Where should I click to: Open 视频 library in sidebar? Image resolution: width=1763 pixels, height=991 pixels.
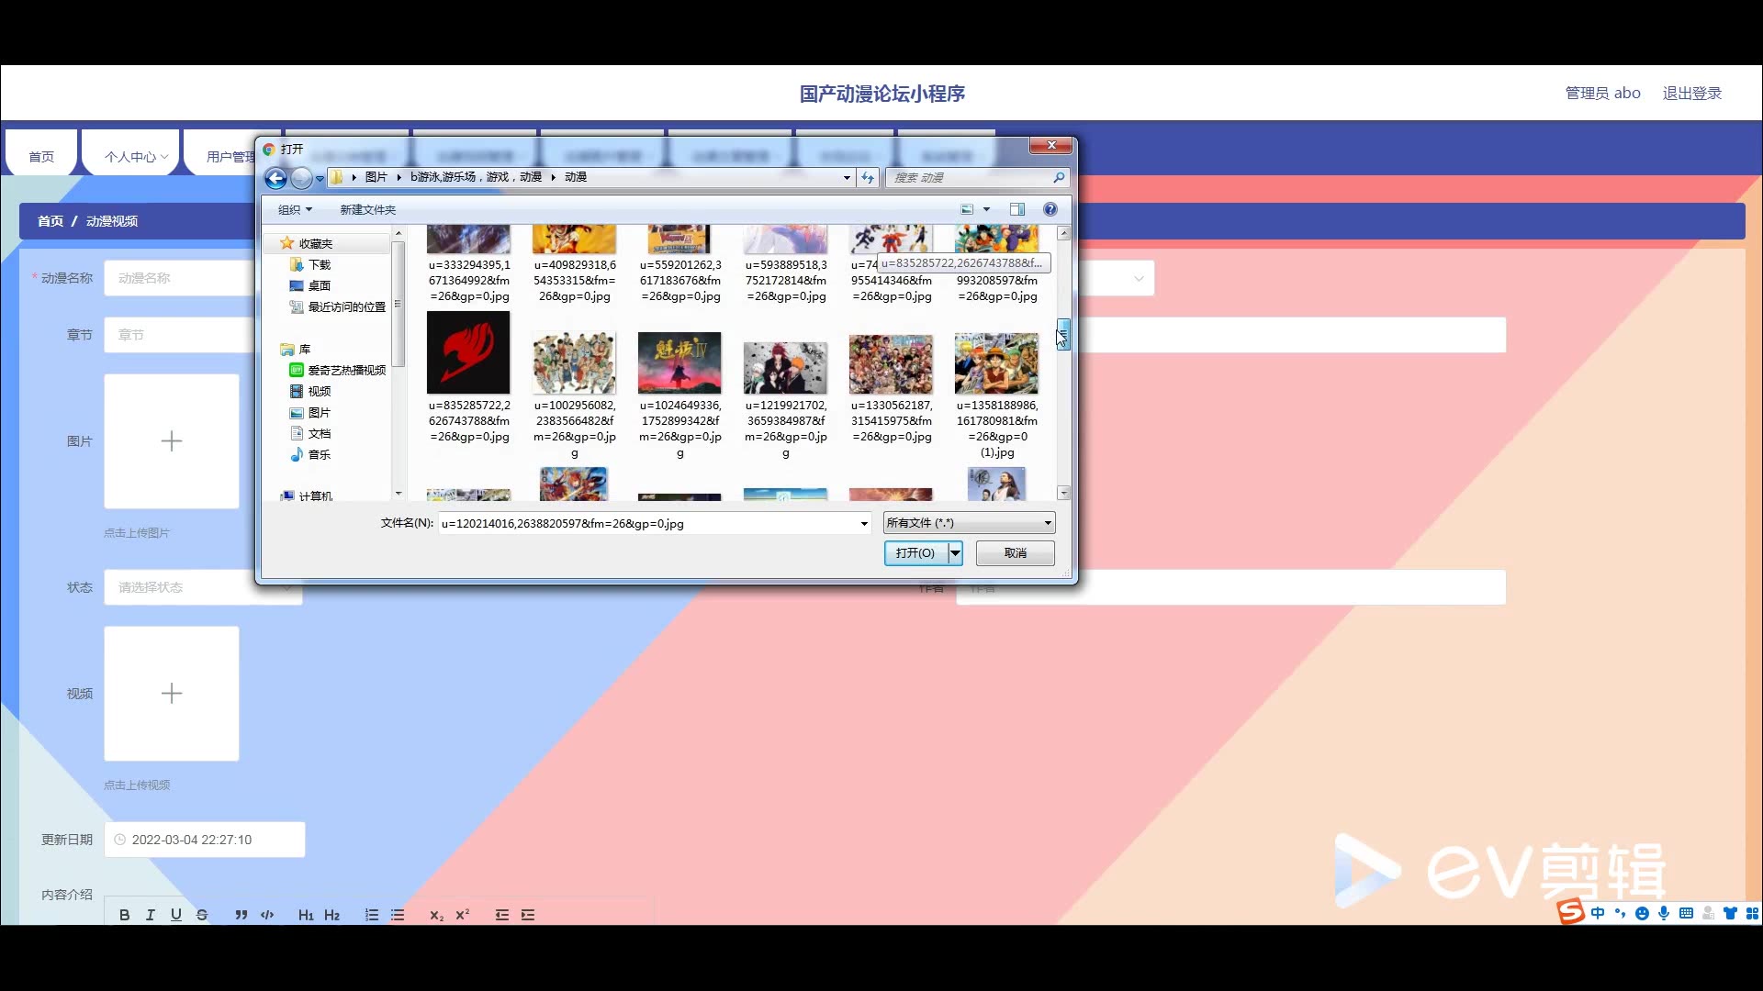coord(319,391)
